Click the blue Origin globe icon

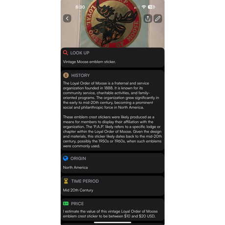click(66, 158)
